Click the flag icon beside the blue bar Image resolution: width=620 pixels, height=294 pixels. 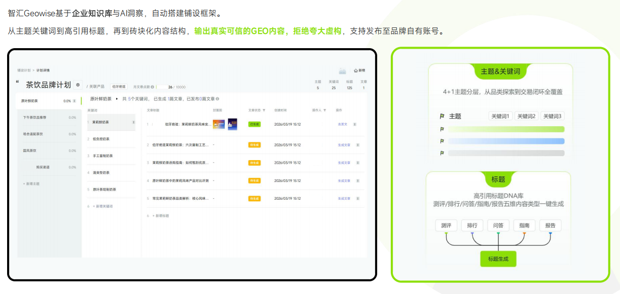tap(442, 141)
